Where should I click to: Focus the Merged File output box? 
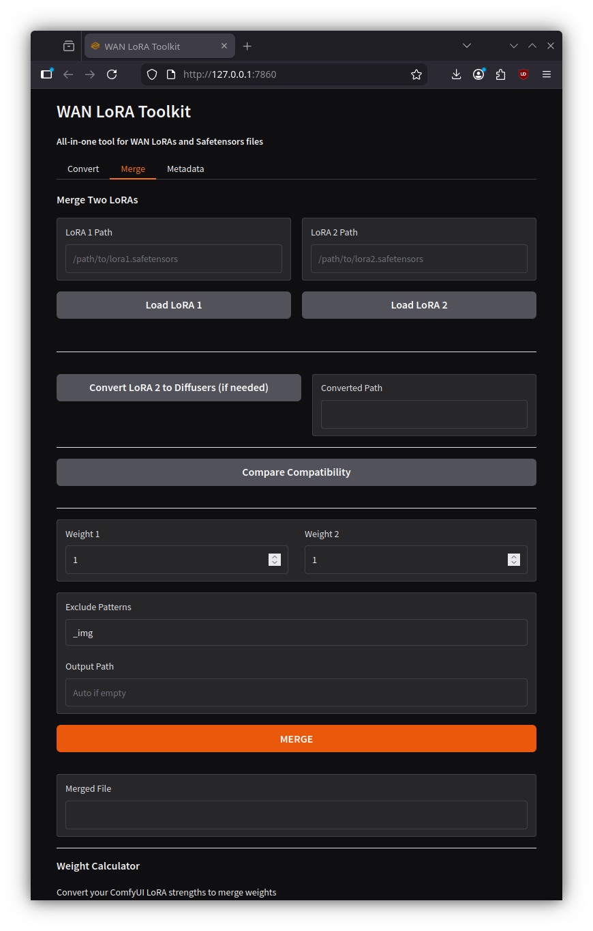(296, 815)
